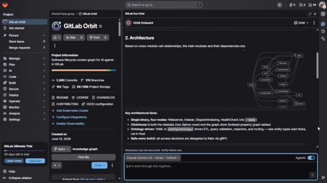The height and width of the screenshot is (183, 327).
Task: Toggle the Agentic mode switch
Action: click(311, 158)
